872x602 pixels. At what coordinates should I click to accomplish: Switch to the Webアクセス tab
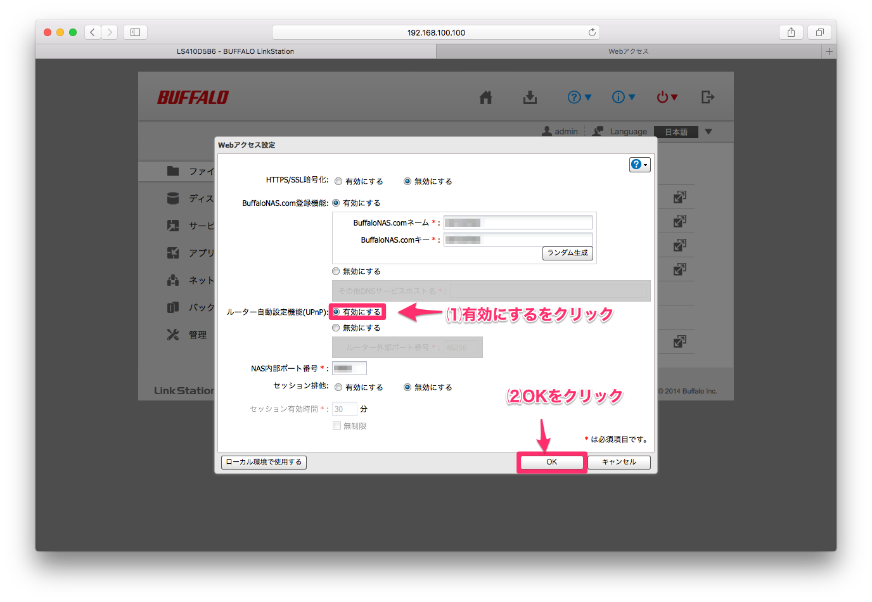629,51
